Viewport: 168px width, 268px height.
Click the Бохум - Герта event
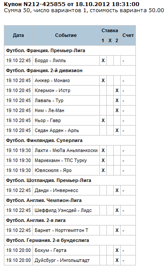50,250
